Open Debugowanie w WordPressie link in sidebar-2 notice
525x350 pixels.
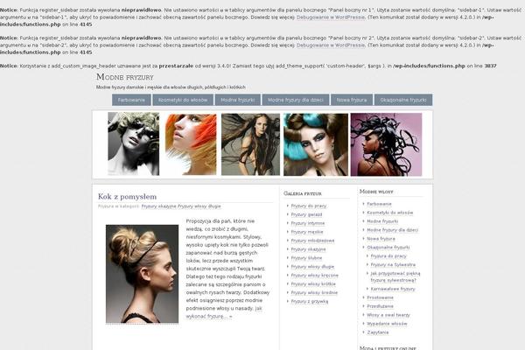click(331, 45)
